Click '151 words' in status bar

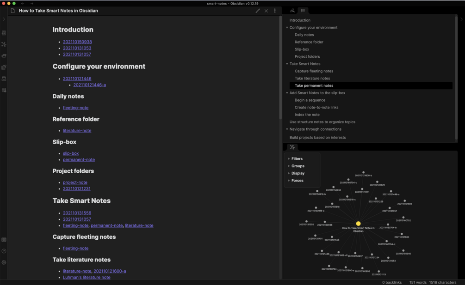417,283
